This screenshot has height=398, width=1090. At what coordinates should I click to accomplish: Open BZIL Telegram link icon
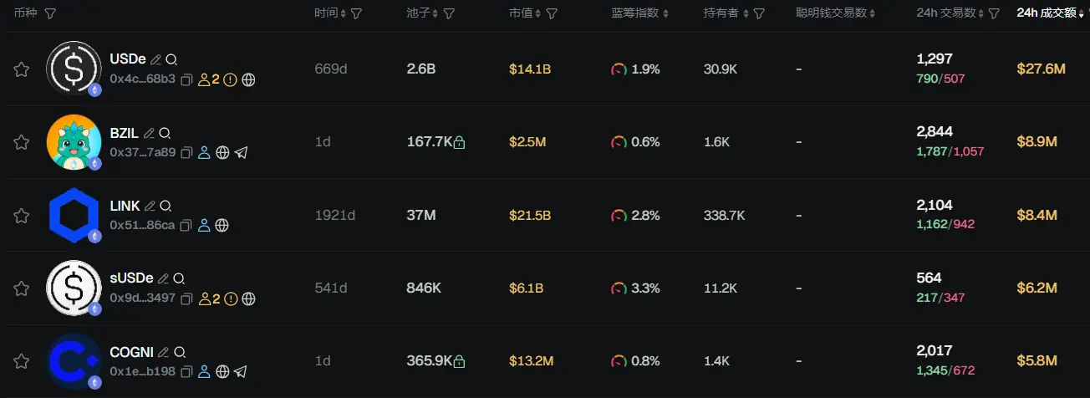coord(242,153)
